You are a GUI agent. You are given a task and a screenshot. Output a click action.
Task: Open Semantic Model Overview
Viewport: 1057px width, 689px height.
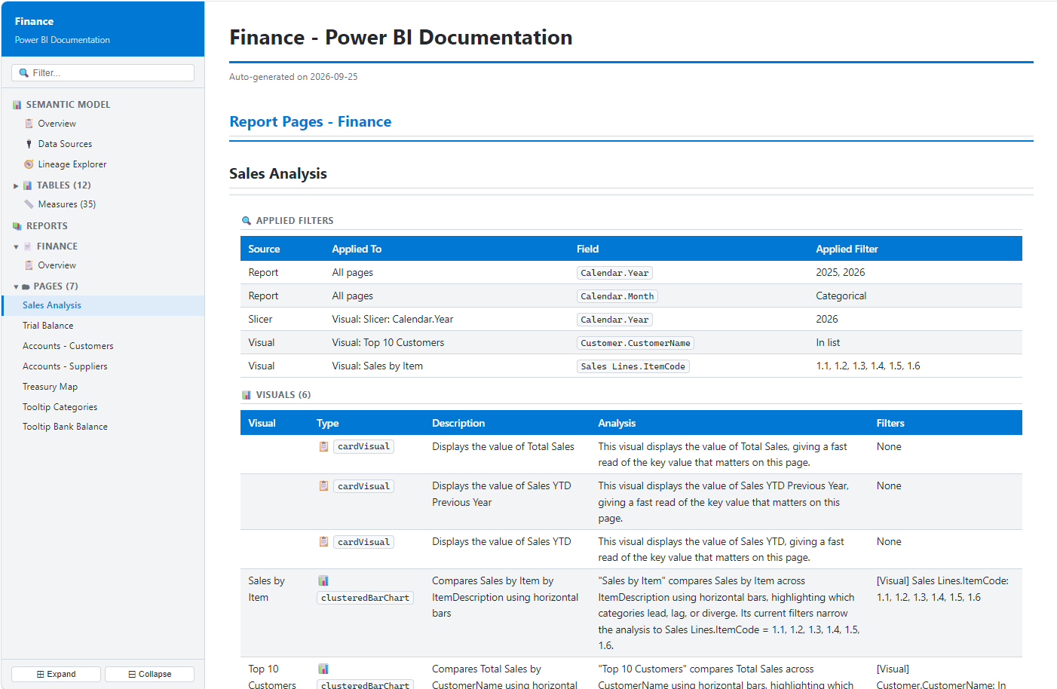(x=57, y=124)
